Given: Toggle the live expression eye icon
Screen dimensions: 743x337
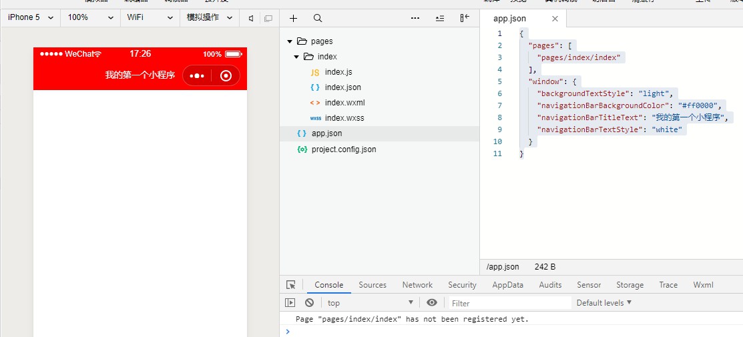Looking at the screenshot, I should click(432, 302).
